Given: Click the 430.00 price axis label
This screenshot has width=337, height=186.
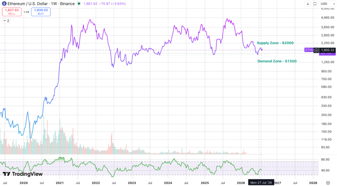Looking at the screenshot, I should point(326,97).
